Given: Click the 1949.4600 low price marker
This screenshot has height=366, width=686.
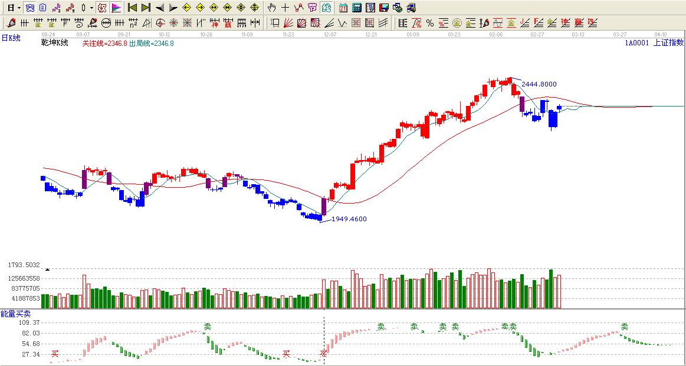Looking at the screenshot, I should point(349,219).
